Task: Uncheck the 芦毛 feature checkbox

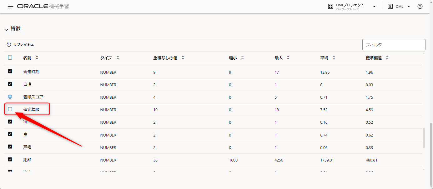Action: [x=10, y=147]
